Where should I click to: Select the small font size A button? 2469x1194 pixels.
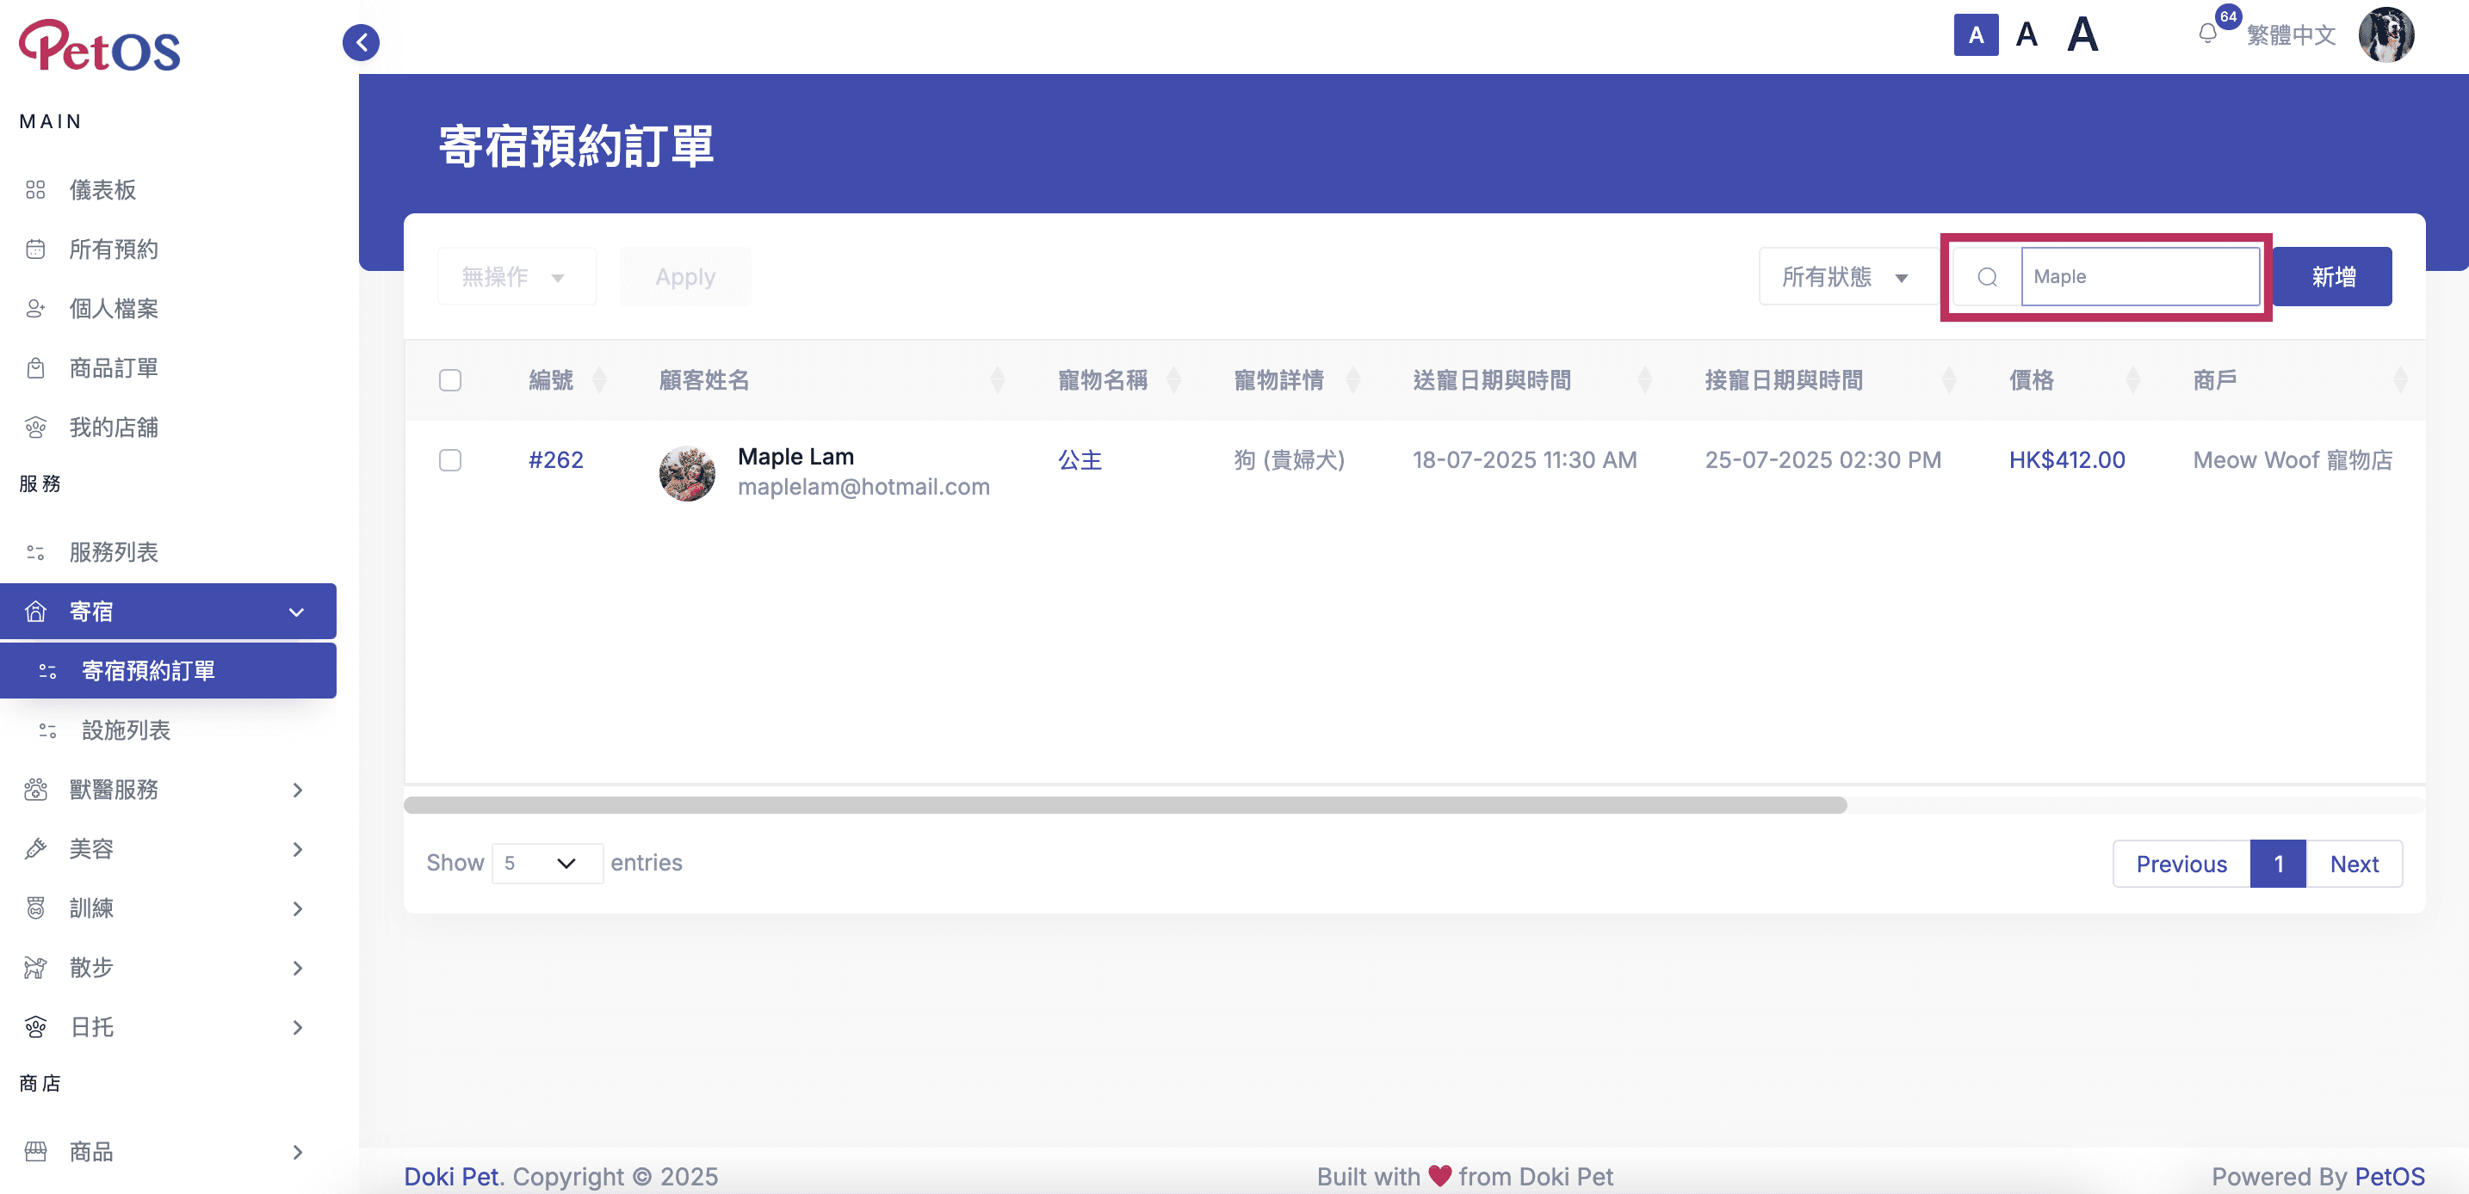1976,35
